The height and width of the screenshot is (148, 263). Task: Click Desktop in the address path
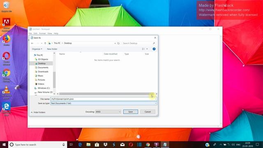point(68,43)
